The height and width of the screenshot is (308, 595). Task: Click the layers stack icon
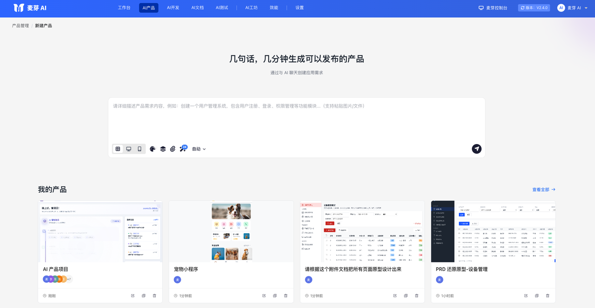pyautogui.click(x=163, y=149)
